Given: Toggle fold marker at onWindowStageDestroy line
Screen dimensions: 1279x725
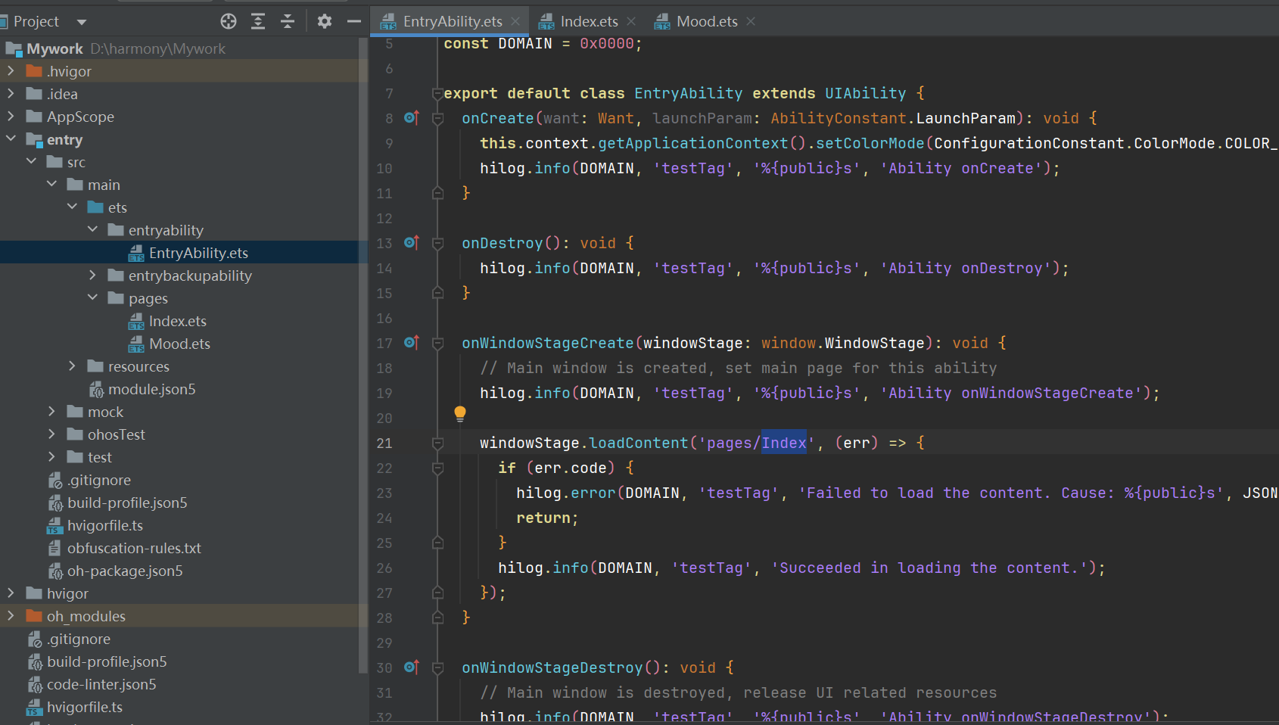Looking at the screenshot, I should click(x=437, y=668).
